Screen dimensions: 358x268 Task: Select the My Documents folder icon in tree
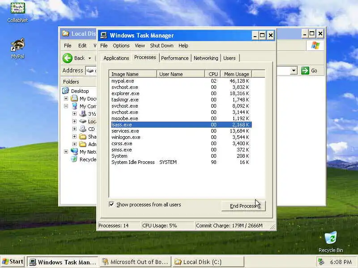pyautogui.click(x=74, y=98)
